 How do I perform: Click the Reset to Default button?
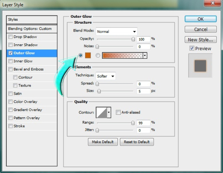(x=137, y=142)
